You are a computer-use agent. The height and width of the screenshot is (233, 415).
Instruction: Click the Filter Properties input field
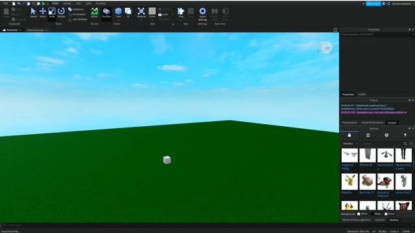376,34
